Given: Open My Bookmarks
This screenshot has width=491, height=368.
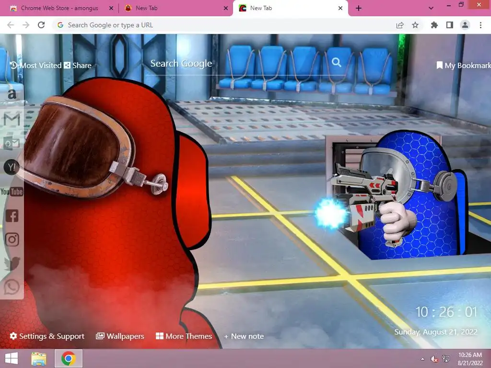Looking at the screenshot, I should point(464,65).
